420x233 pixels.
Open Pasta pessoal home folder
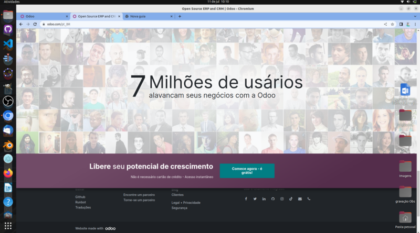[x=405, y=220]
